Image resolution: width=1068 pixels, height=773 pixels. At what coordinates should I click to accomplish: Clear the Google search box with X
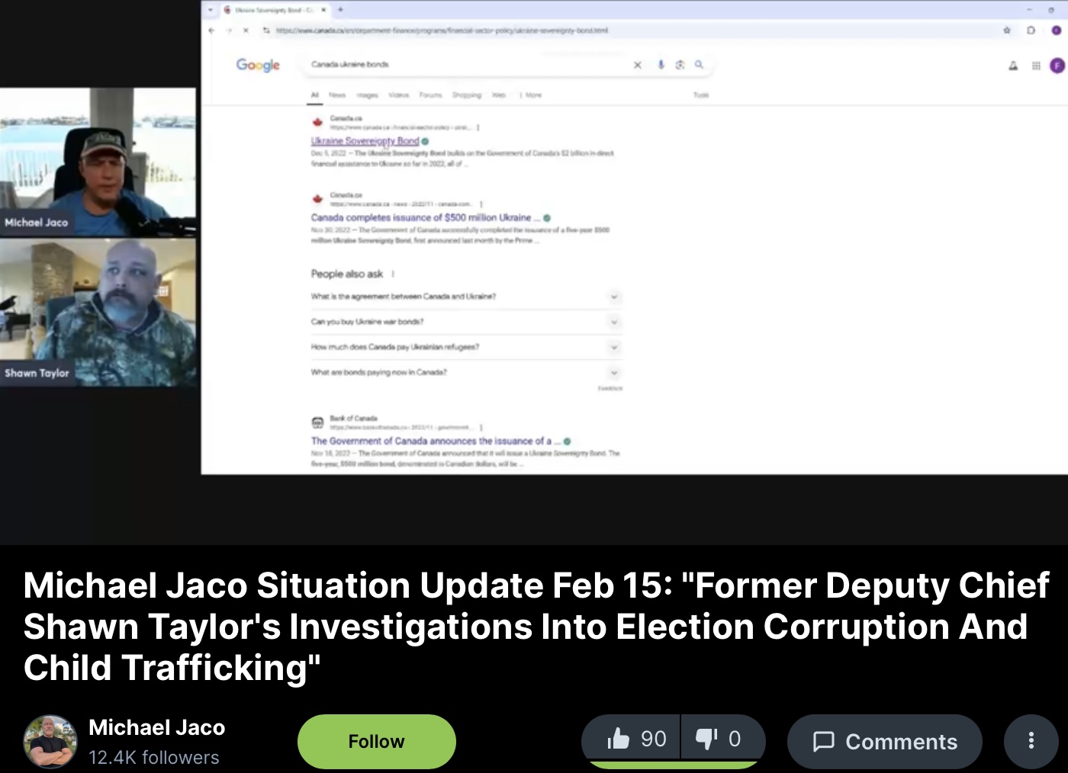coord(638,65)
